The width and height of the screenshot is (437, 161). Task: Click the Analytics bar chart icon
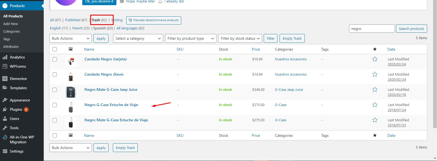coord(5,57)
